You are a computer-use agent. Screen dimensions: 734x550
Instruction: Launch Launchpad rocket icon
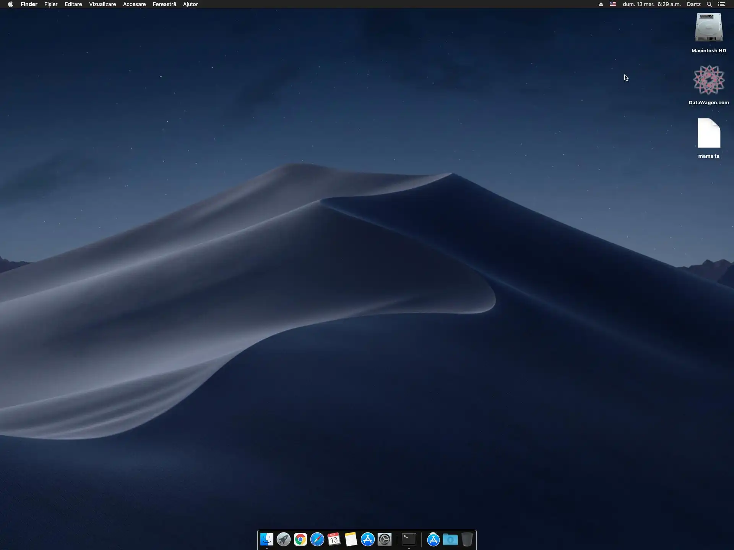click(284, 539)
